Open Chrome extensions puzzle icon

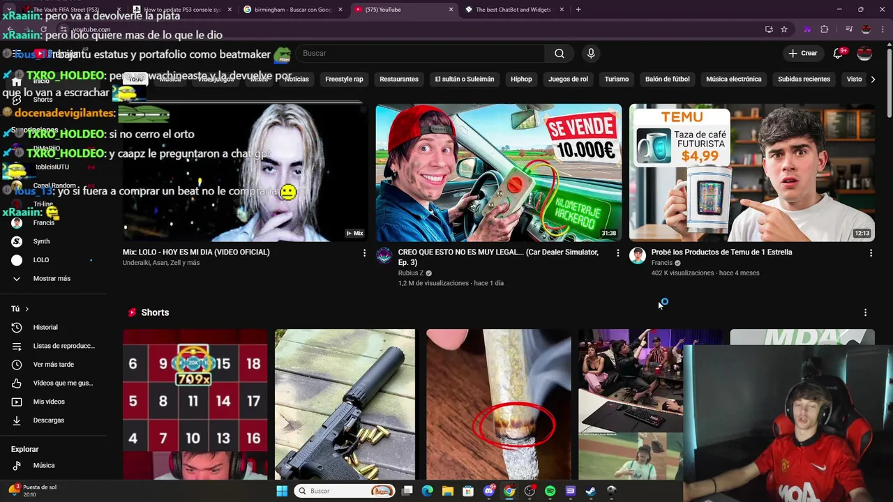point(825,29)
